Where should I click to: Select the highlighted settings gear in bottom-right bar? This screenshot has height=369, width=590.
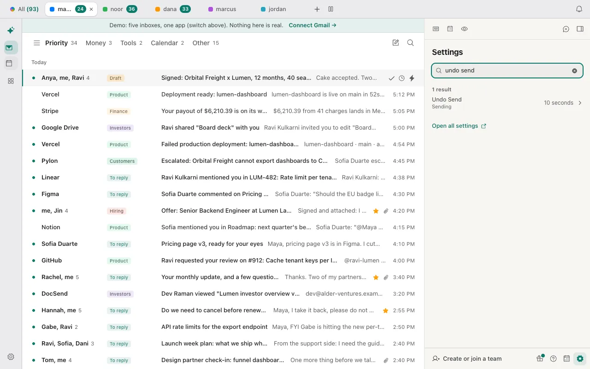pyautogui.click(x=580, y=358)
